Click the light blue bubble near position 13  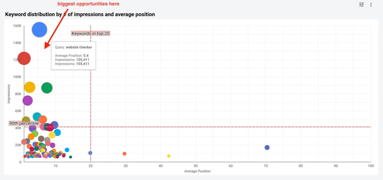click(67, 150)
